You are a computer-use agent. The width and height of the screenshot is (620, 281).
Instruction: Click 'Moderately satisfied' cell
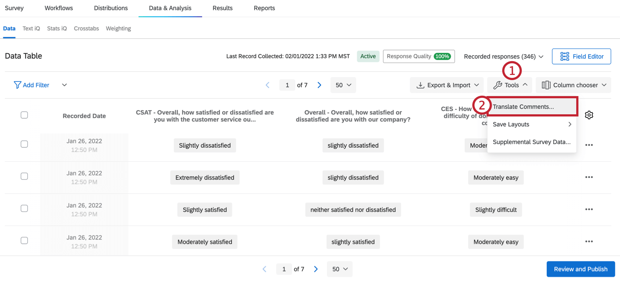point(205,242)
